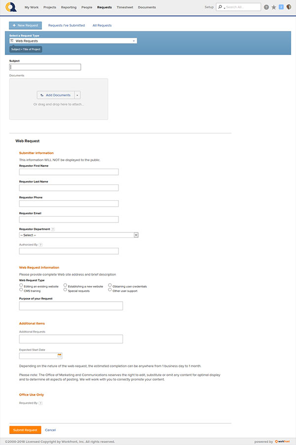296x445 pixels.
Task: Click the Web Request Information heading
Action: point(39,267)
